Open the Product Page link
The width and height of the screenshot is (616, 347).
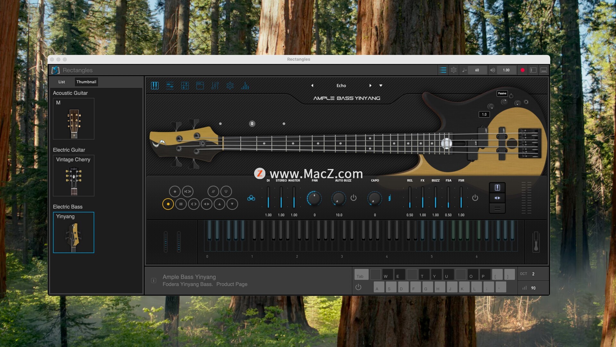click(x=232, y=284)
